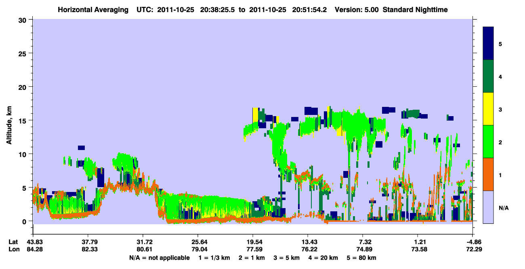525x269 pixels.
Task: Click the 'Lon' row label
Action: pos(14,249)
